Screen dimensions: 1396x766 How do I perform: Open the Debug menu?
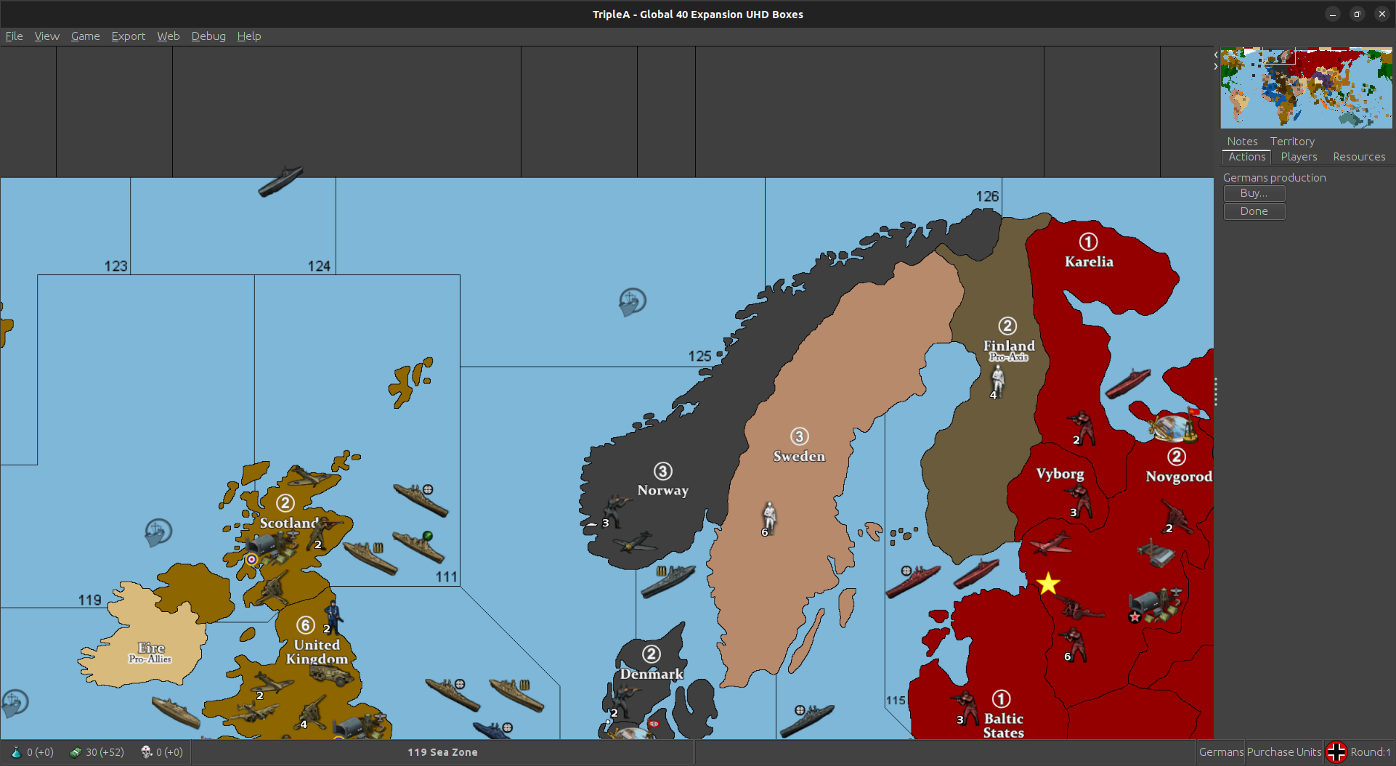208,36
